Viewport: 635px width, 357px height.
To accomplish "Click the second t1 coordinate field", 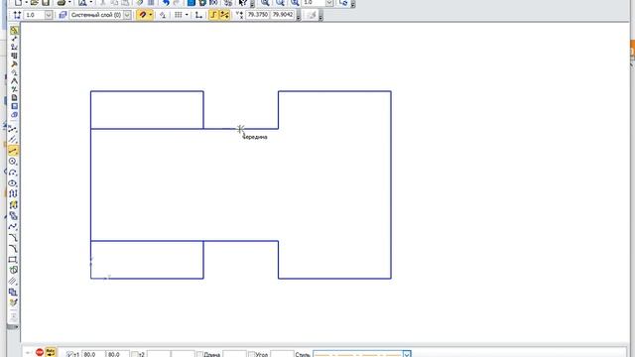I will pos(117,354).
